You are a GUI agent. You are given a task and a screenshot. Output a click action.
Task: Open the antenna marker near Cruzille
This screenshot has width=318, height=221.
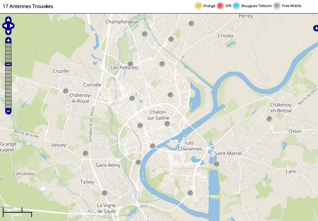coord(65,91)
